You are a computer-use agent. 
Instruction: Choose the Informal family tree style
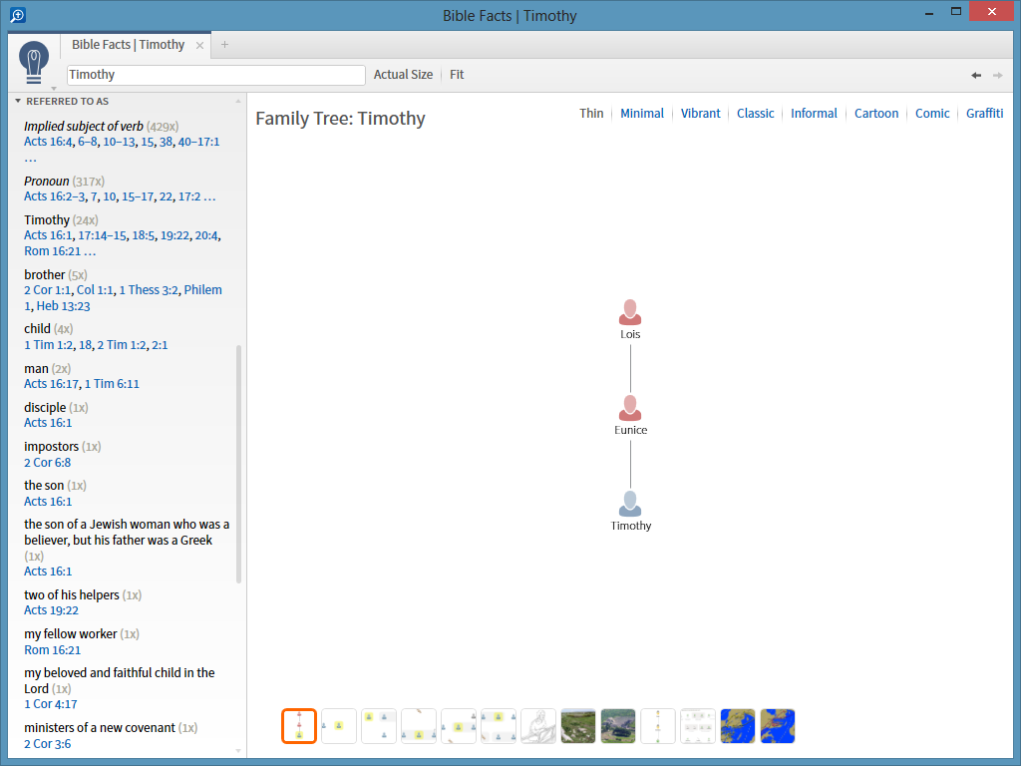coord(814,114)
